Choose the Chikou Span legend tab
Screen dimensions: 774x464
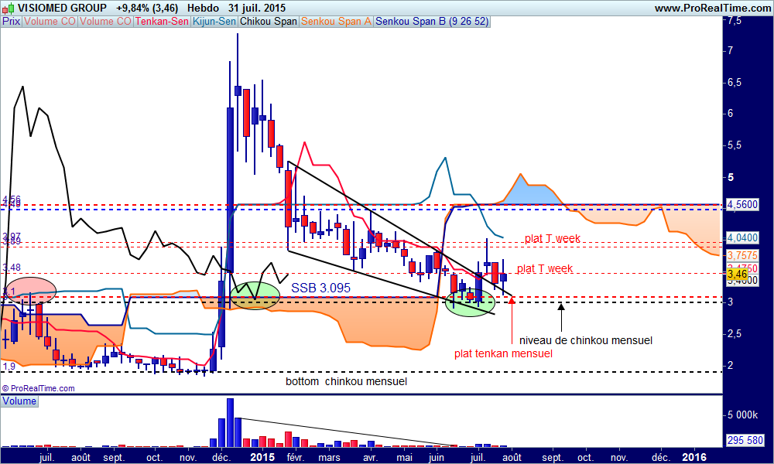point(269,21)
